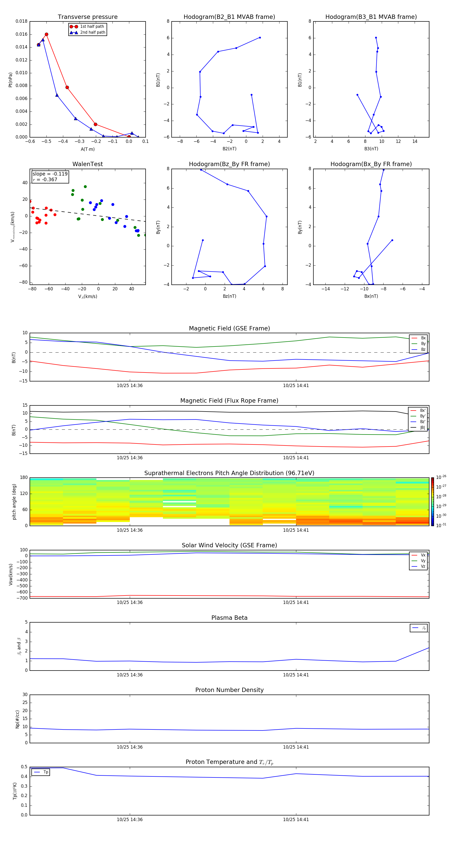Image resolution: width=459 pixels, height=842 pixels.
Task: Click the 'B3(nT)' x-axis label
Action: pyautogui.click(x=371, y=149)
